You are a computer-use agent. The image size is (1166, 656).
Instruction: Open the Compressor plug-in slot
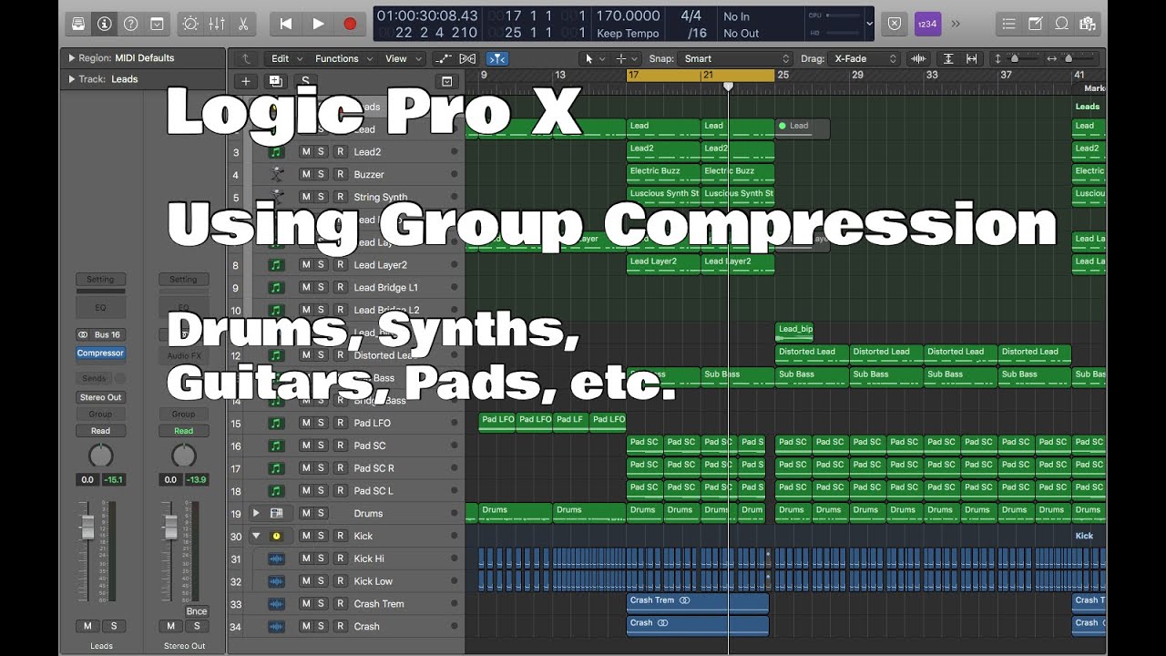(x=100, y=354)
